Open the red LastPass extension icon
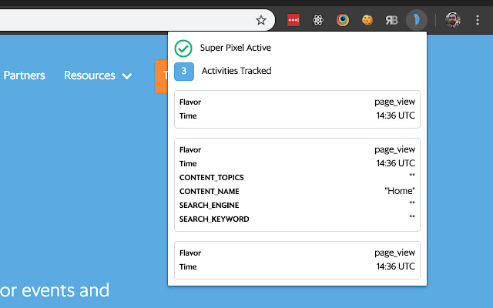The height and width of the screenshot is (308, 493). pos(293,20)
